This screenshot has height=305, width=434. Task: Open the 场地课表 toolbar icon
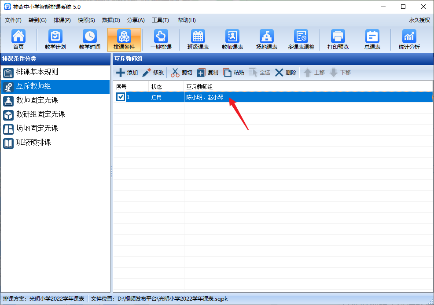coord(267,39)
